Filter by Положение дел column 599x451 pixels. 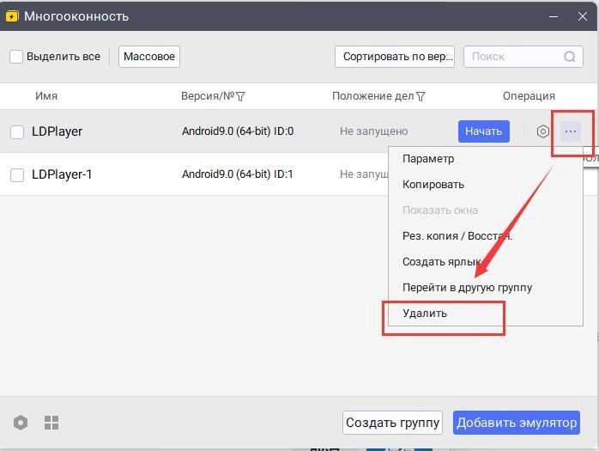coord(421,96)
